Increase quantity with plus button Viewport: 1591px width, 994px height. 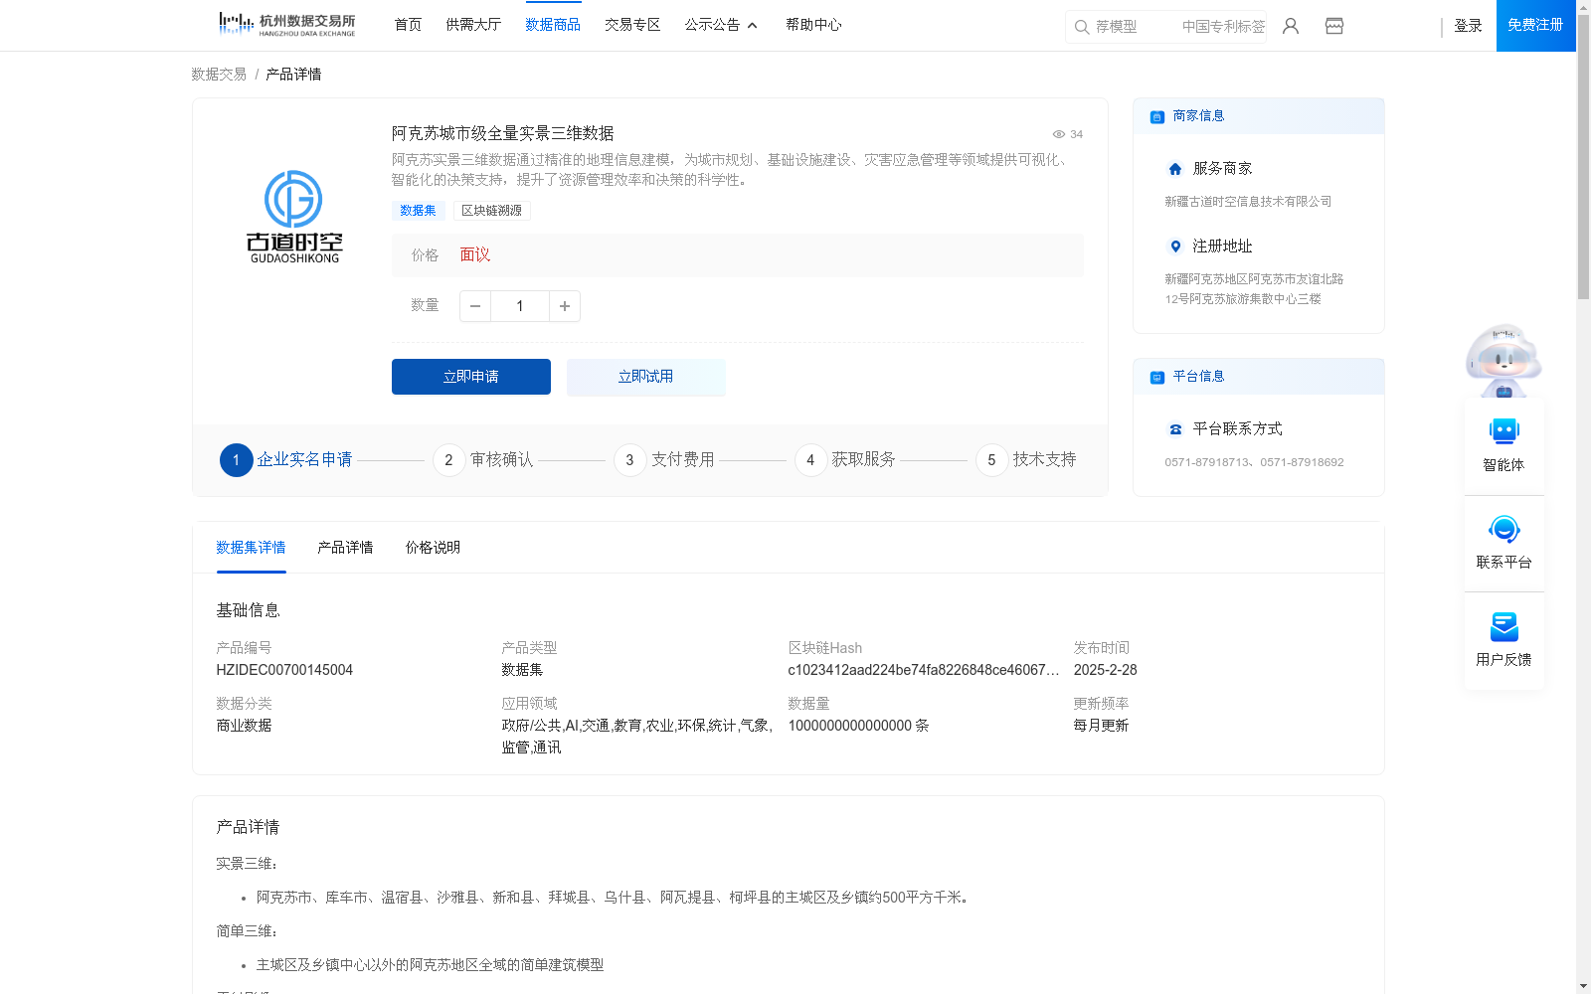(565, 306)
